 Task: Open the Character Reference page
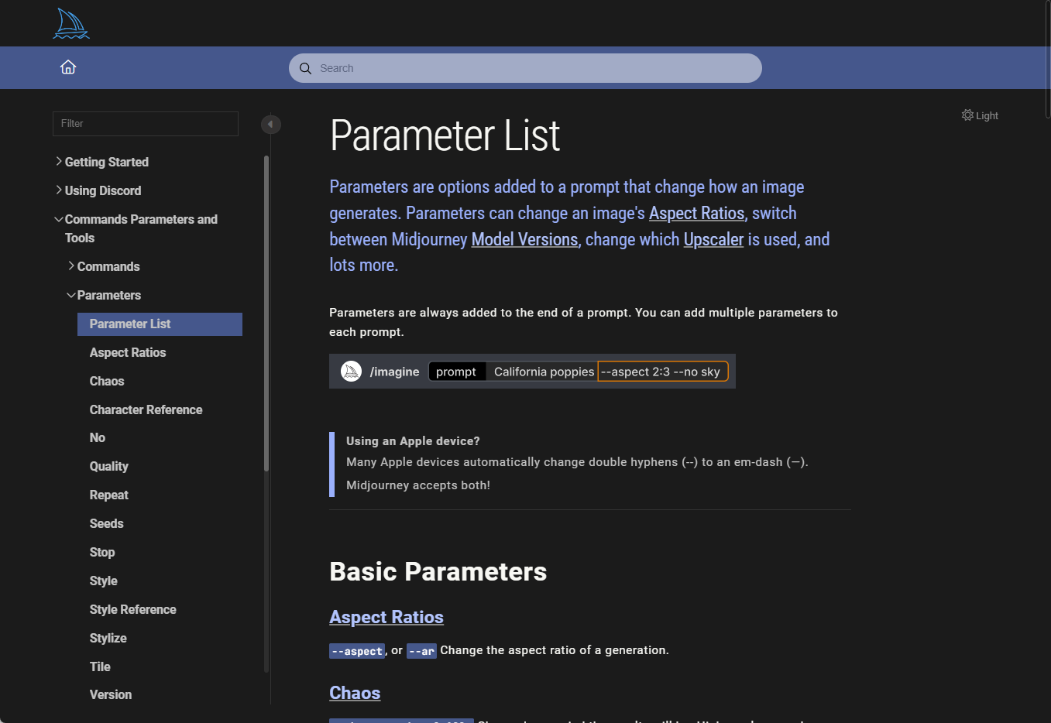[x=146, y=409]
